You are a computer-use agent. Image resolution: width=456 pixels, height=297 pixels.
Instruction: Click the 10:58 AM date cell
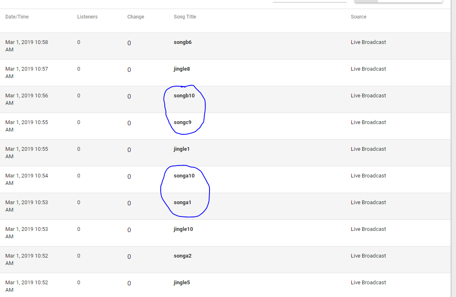[x=26, y=46]
